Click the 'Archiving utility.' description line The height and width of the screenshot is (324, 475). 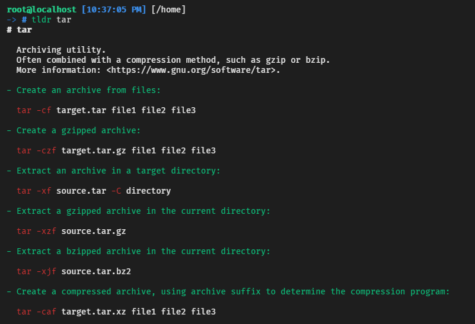(61, 50)
